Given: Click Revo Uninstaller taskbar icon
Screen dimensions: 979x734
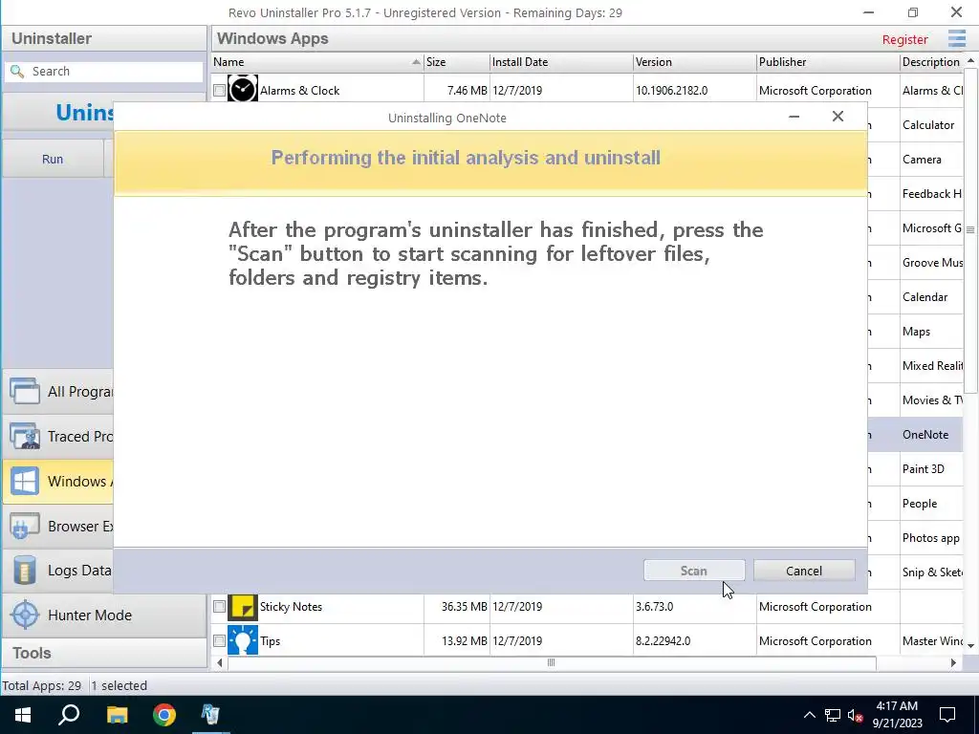Looking at the screenshot, I should [x=210, y=715].
